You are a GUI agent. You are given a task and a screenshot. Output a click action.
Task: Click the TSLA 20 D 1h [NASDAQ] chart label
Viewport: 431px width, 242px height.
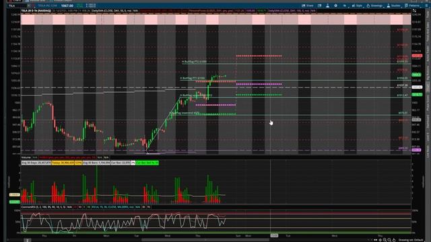pyautogui.click(x=36, y=11)
